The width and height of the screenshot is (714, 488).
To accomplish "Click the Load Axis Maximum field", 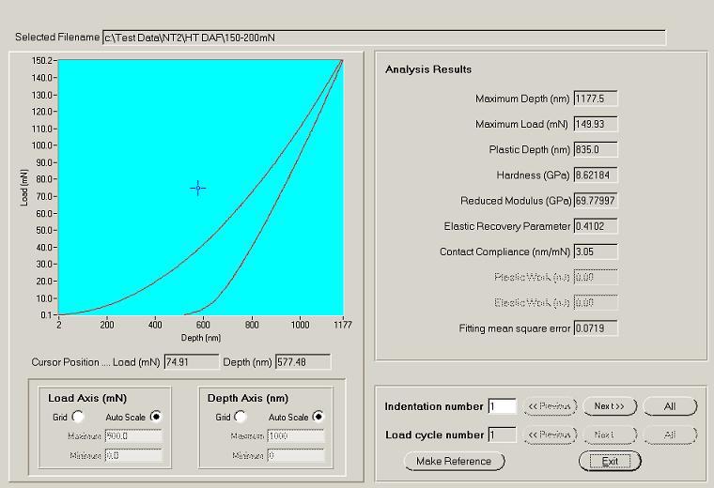I will [133, 436].
